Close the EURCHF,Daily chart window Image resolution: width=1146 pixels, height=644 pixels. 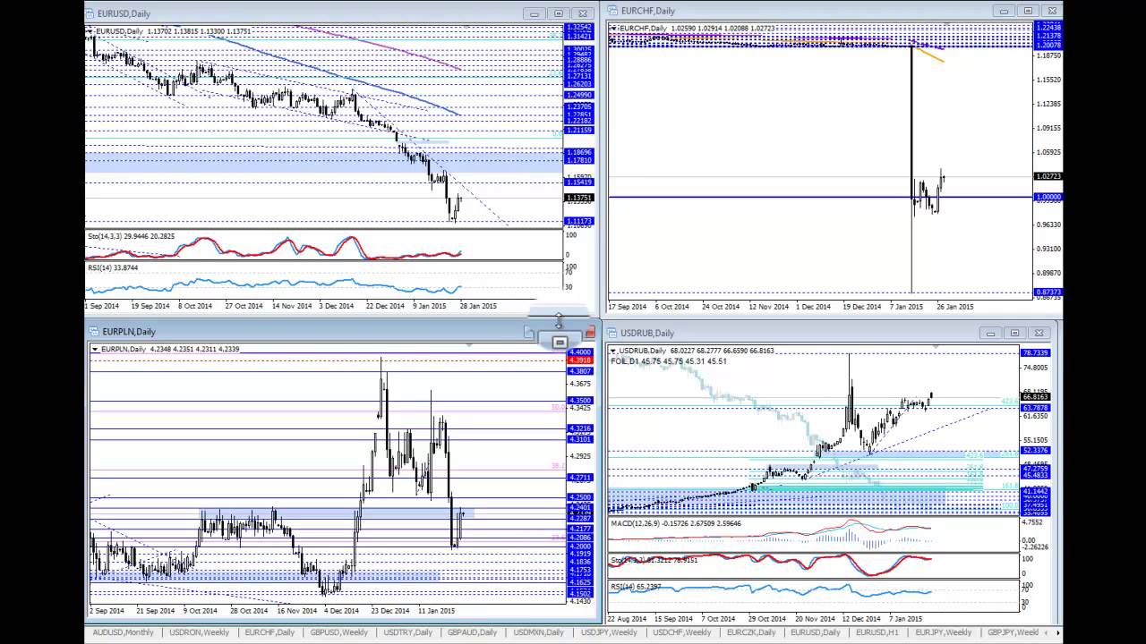coord(1052,11)
